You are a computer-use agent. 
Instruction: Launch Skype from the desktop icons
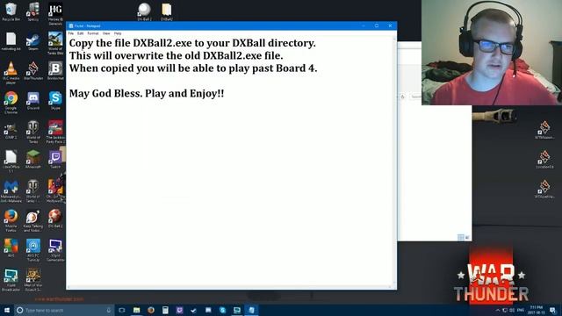point(55,100)
